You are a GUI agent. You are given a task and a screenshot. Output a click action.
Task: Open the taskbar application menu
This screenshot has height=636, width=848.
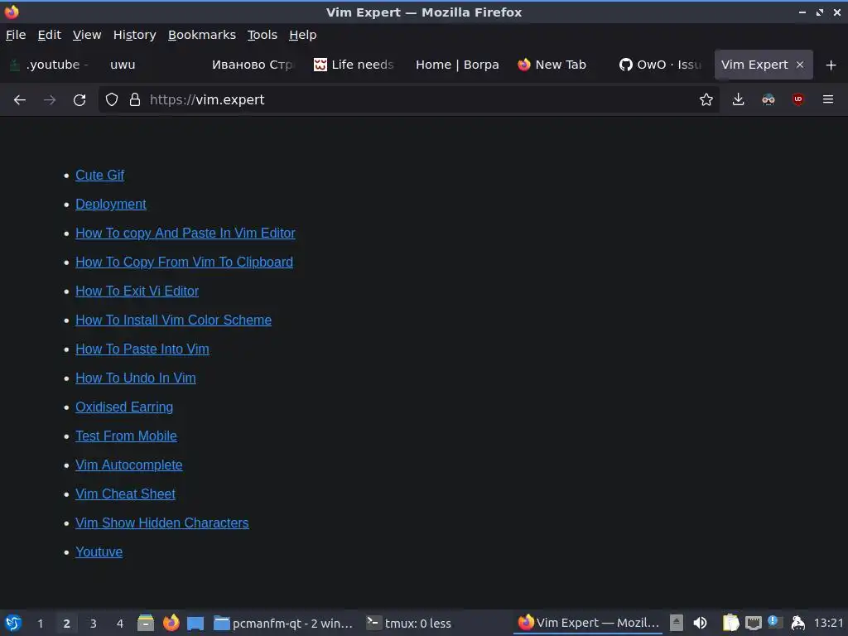click(13, 623)
